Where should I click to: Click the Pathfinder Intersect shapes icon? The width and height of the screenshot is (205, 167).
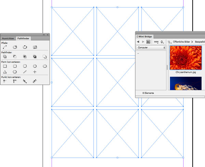click(25, 56)
